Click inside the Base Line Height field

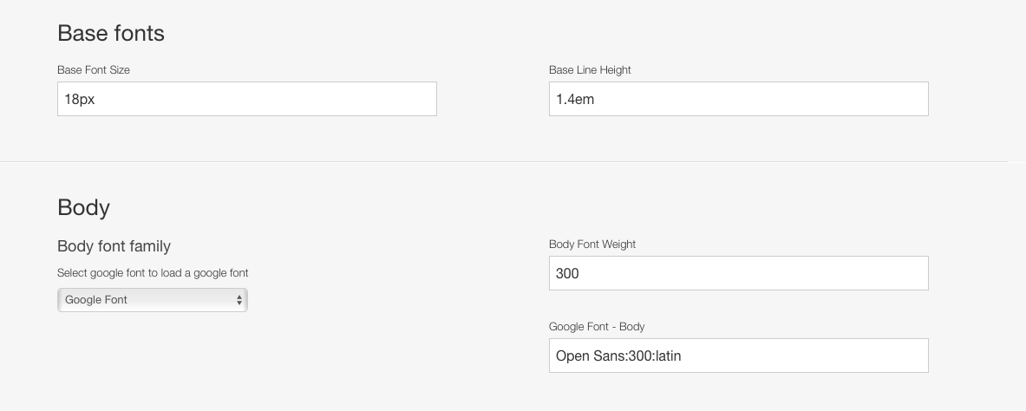click(x=738, y=99)
